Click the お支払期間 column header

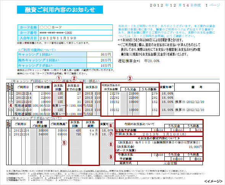coord(90,124)
